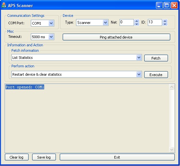Decrease the ID value with down arrow
Screen dimensions: 180x166
click(x=165, y=24)
